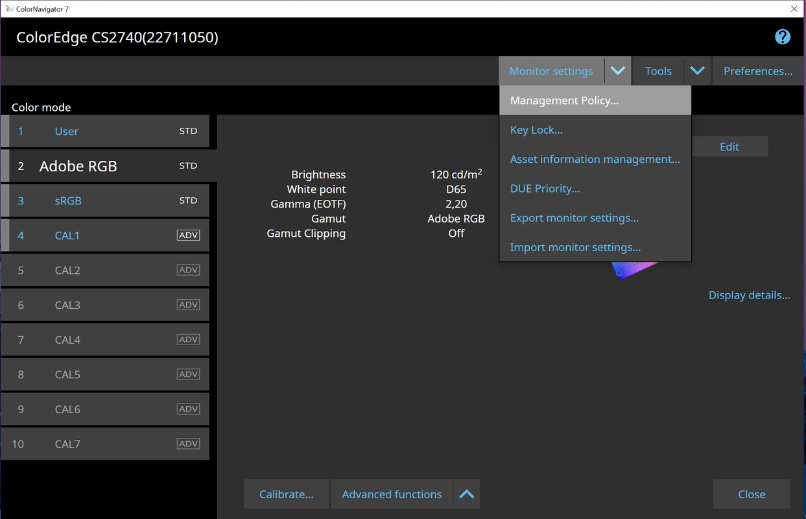The image size is (806, 519).
Task: Close the ColorNavigator window
Action: [x=794, y=9]
